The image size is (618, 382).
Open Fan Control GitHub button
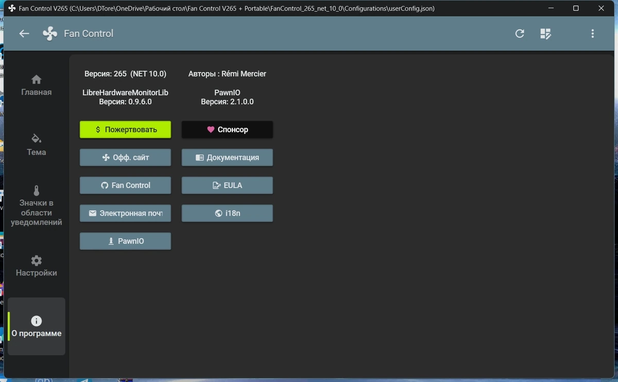pyautogui.click(x=125, y=185)
